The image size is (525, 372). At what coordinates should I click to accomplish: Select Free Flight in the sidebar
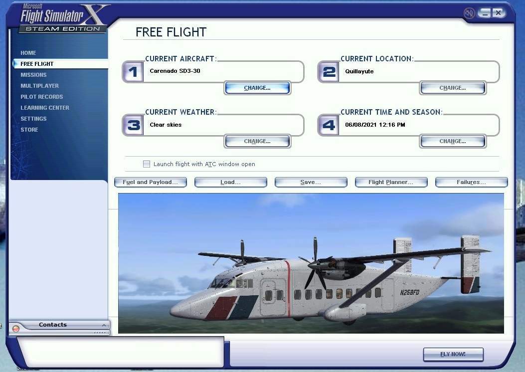[x=60, y=64]
